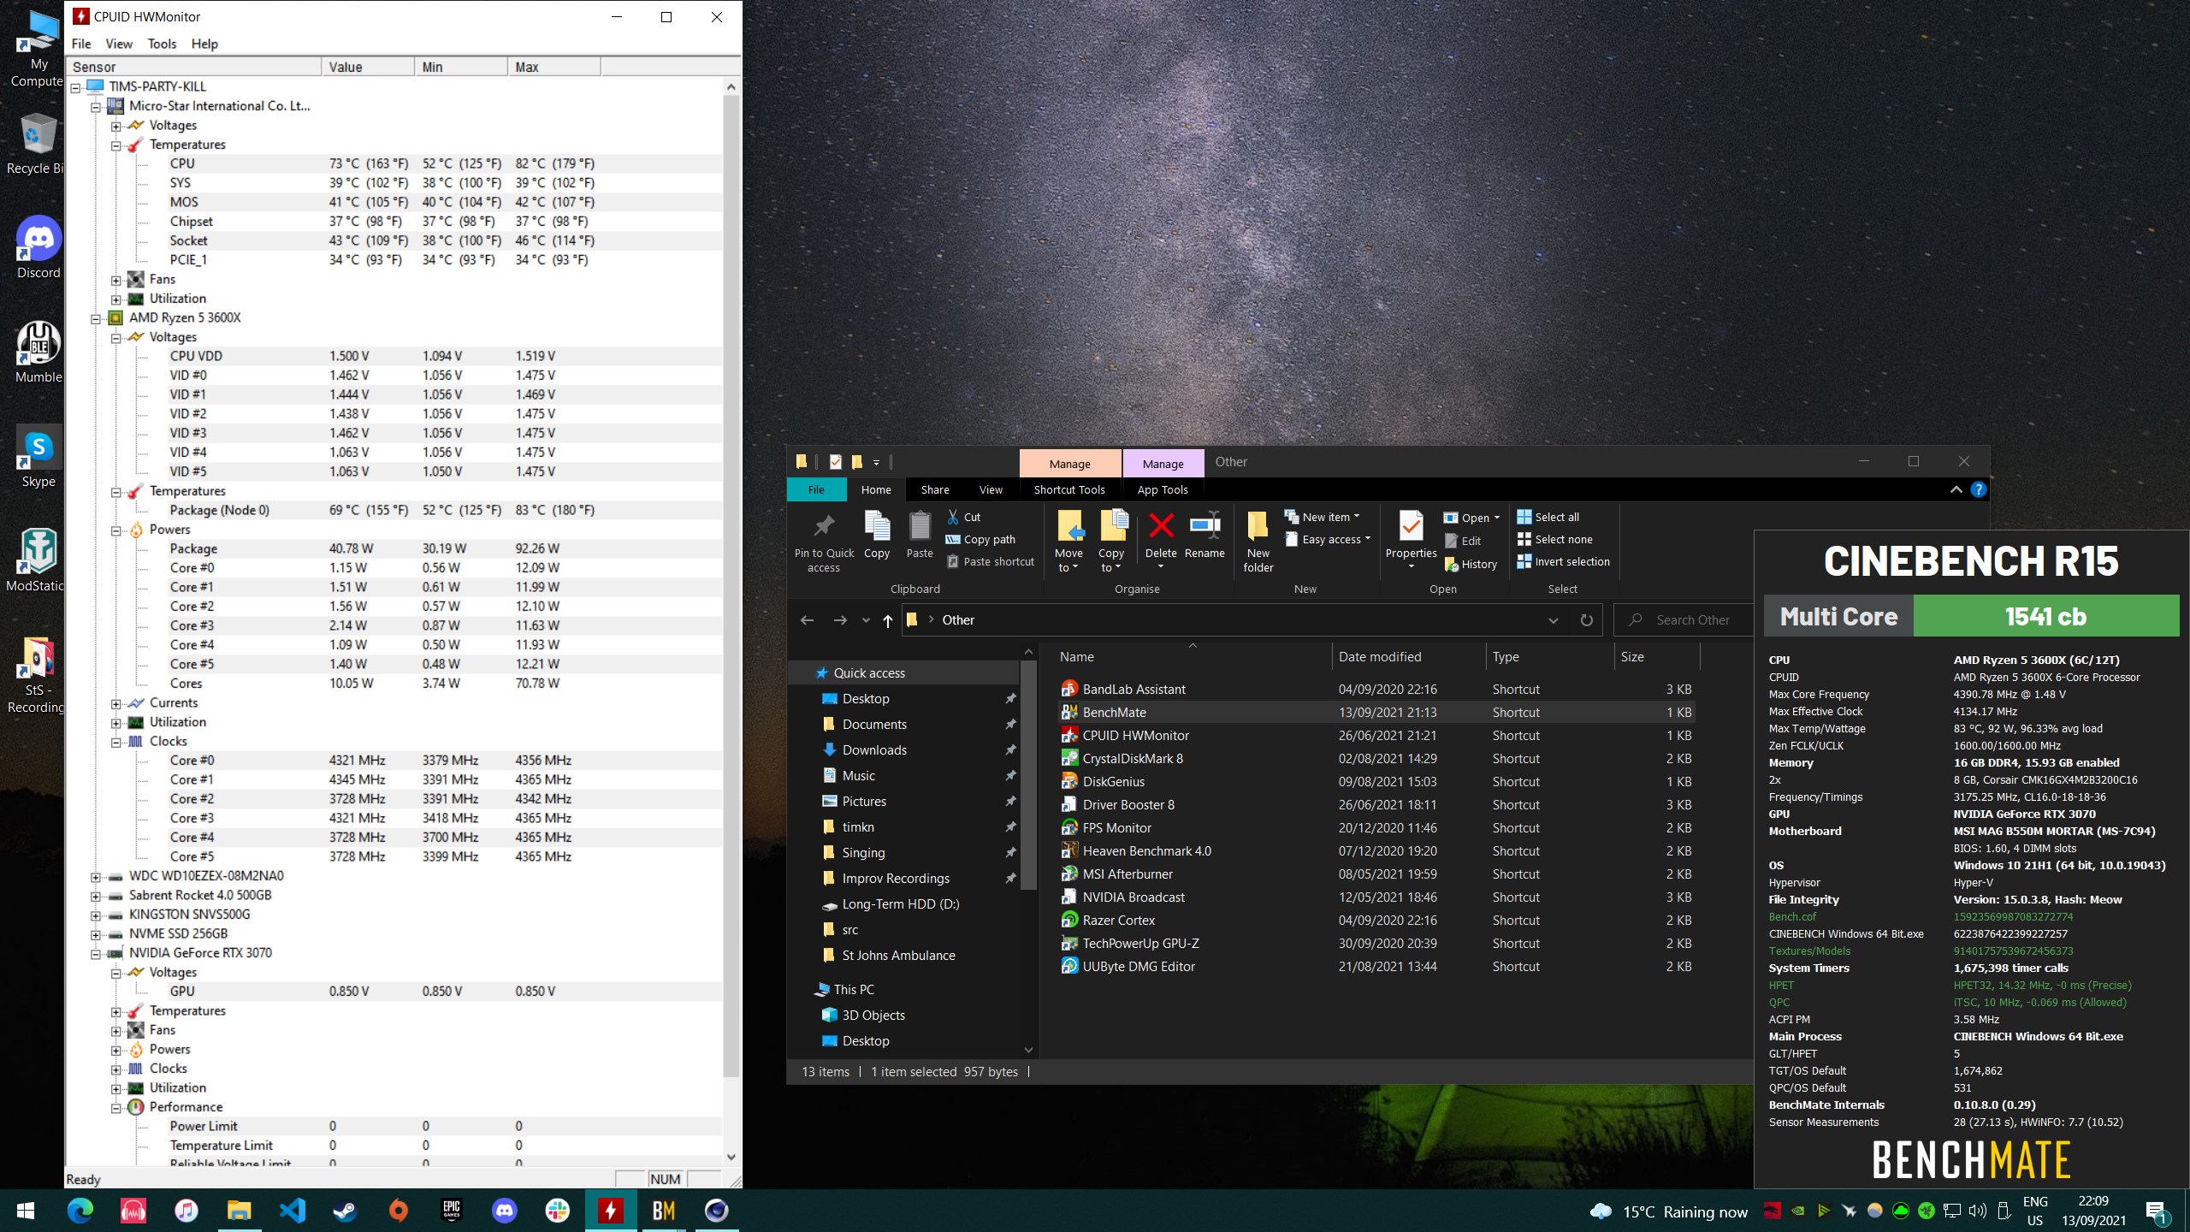Open Microsoft Edge from taskbar

click(x=80, y=1211)
